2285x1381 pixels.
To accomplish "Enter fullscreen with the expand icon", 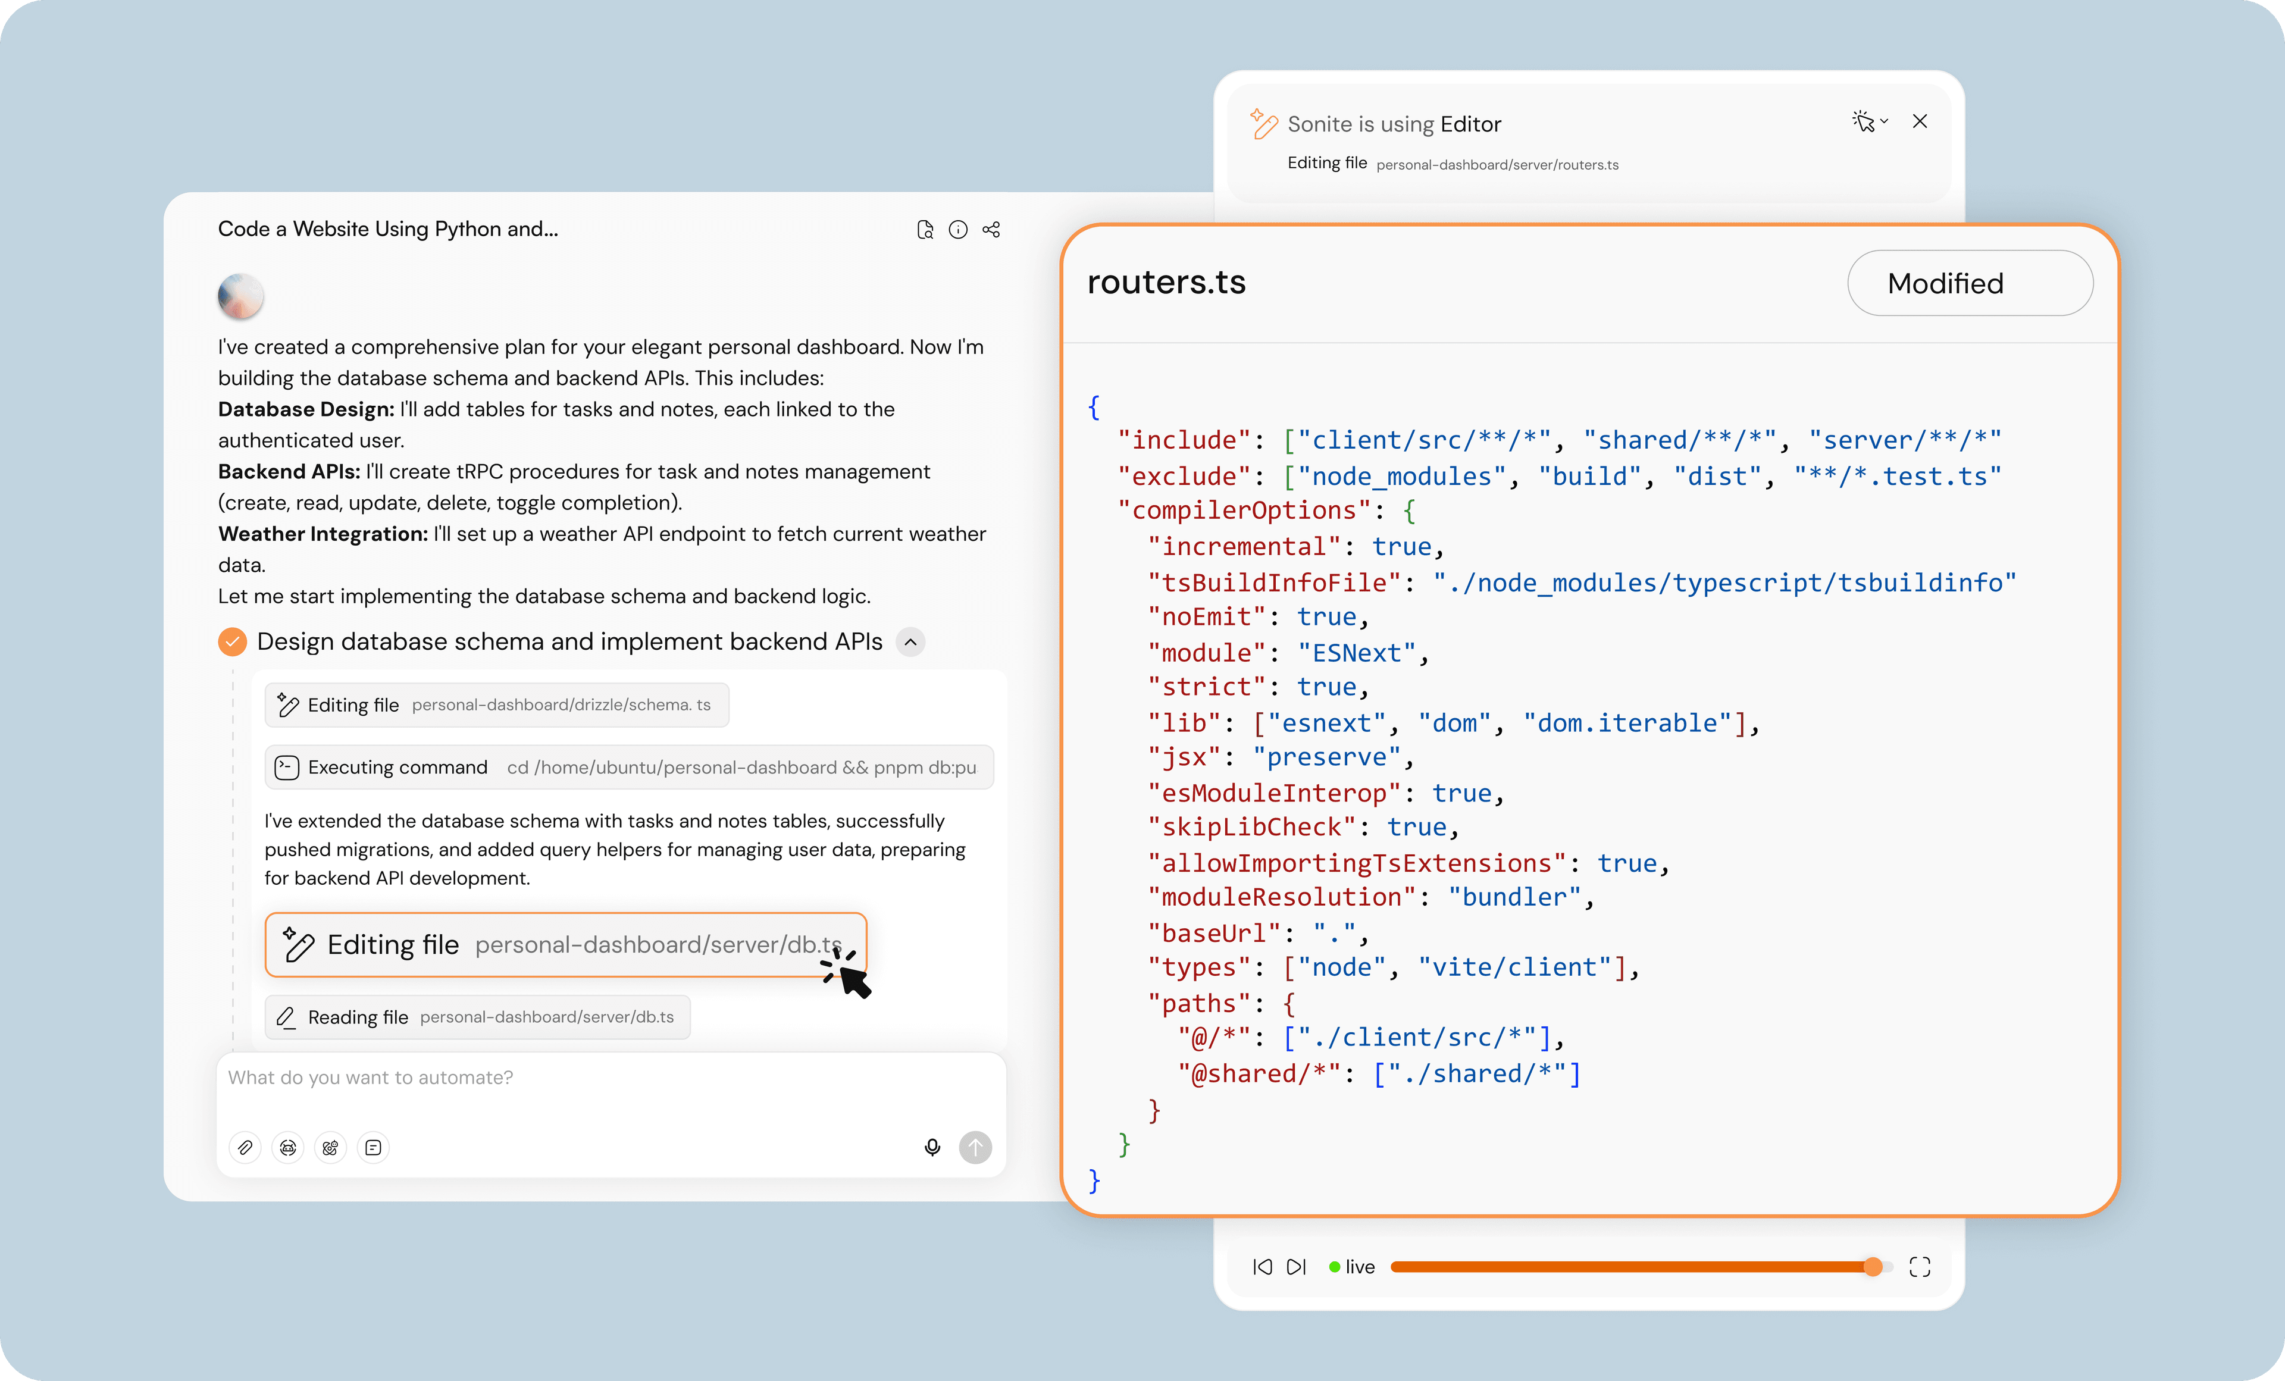I will (x=1921, y=1266).
